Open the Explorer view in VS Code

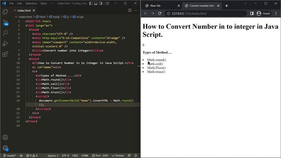[x=5, y=12]
